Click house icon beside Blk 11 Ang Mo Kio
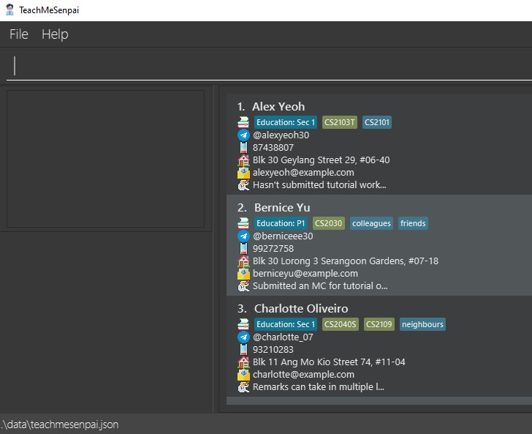 click(243, 362)
